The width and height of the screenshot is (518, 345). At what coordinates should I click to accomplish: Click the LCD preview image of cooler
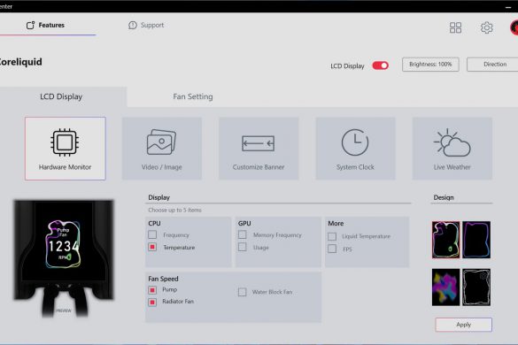click(64, 257)
